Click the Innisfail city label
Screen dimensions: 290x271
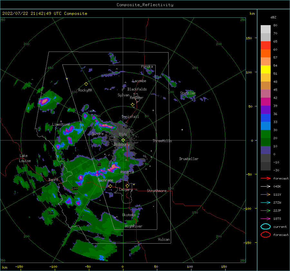click(x=130, y=117)
